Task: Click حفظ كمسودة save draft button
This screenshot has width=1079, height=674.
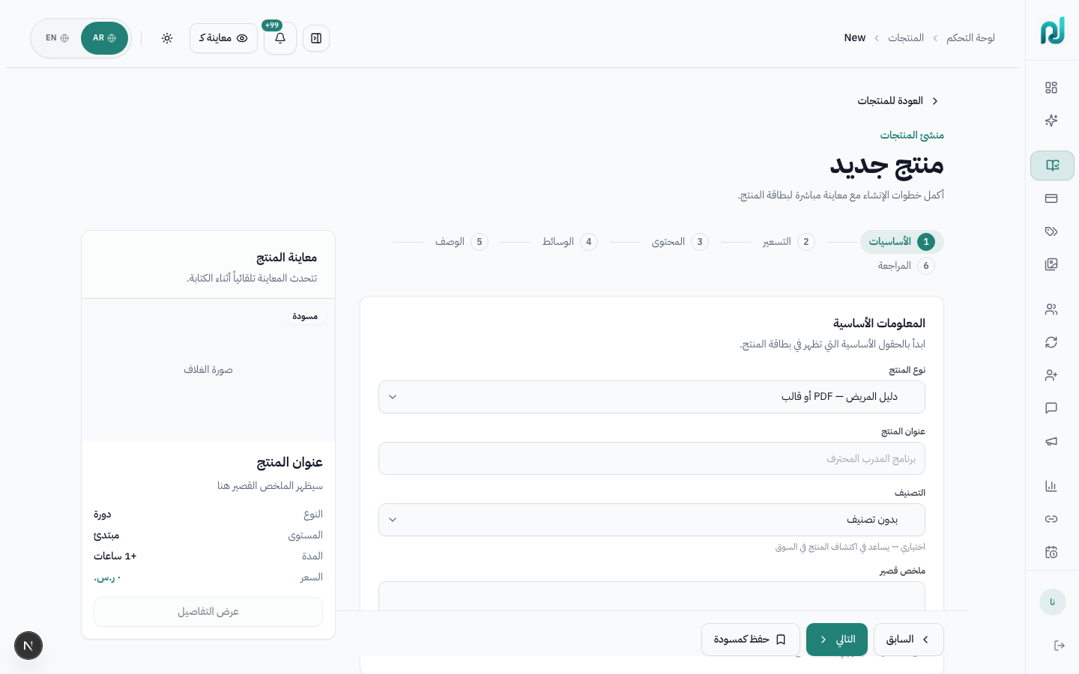Action: pos(751,640)
